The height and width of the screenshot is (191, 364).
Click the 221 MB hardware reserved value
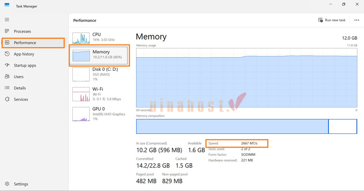(247, 160)
